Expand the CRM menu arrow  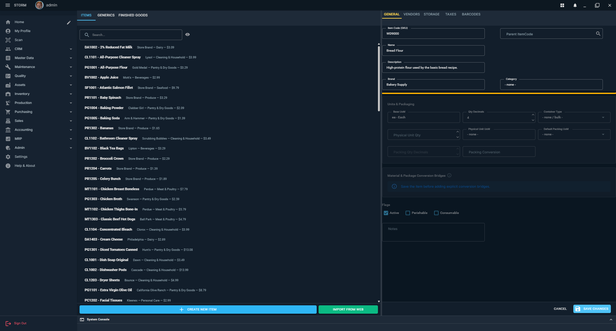tap(71, 49)
